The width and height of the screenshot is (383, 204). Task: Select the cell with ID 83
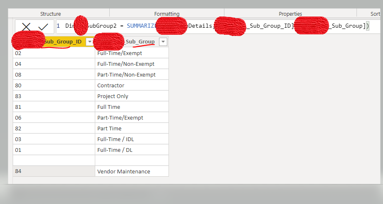point(54,96)
